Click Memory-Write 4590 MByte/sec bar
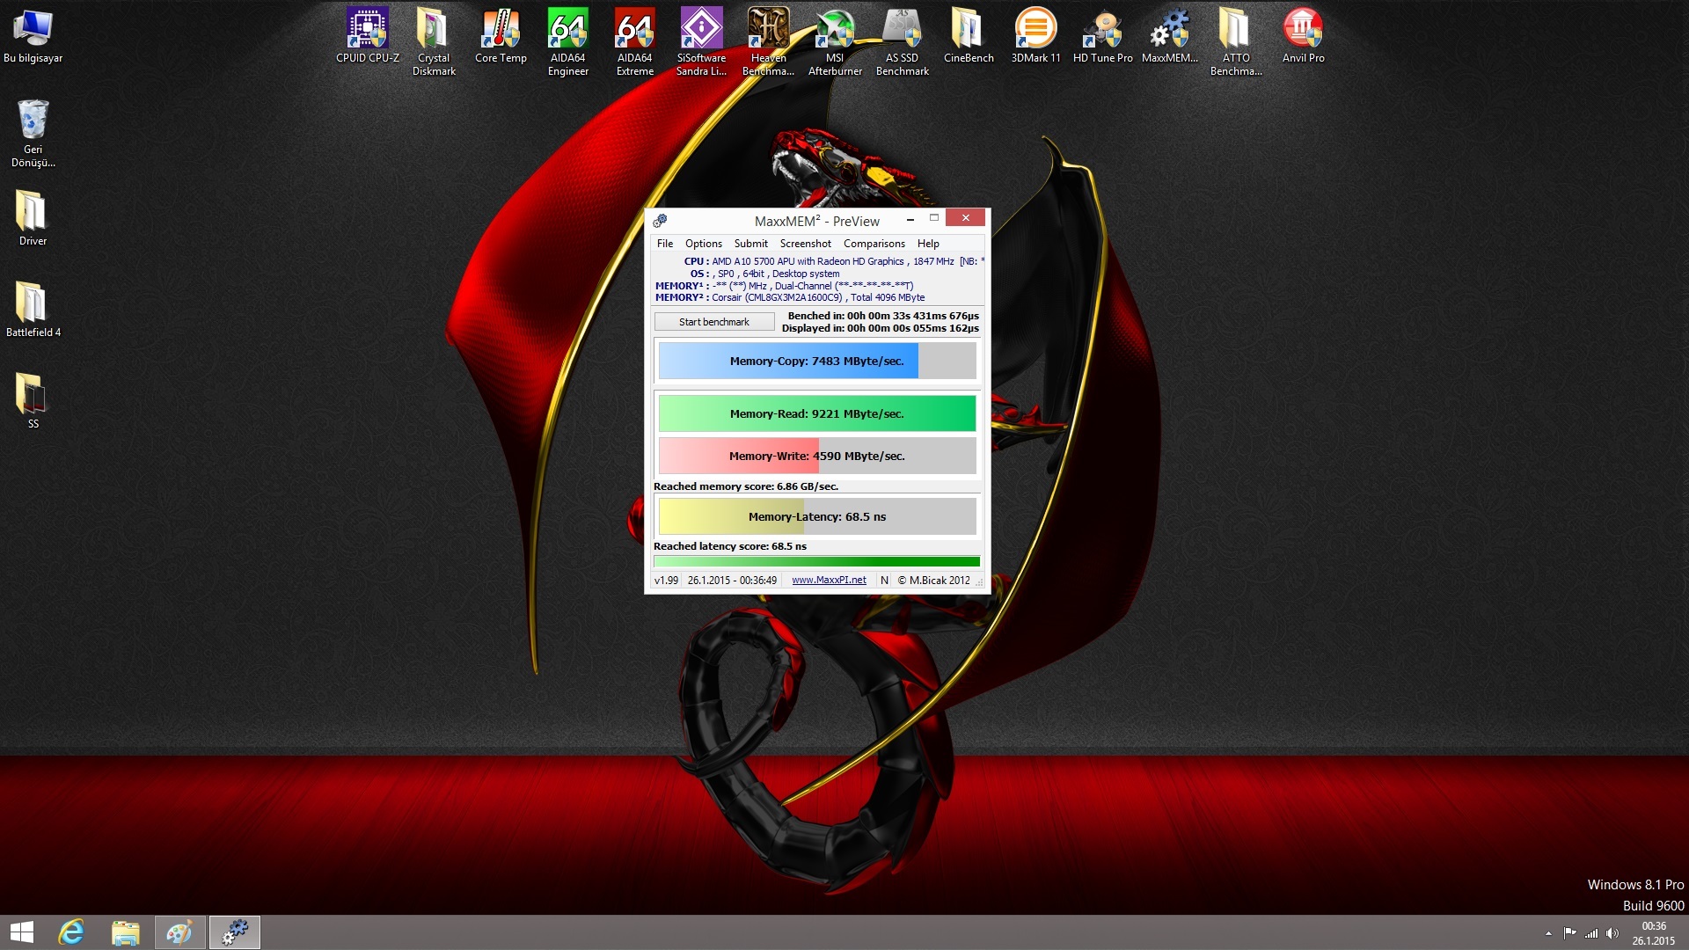Screen dimensions: 1689x950 click(817, 456)
